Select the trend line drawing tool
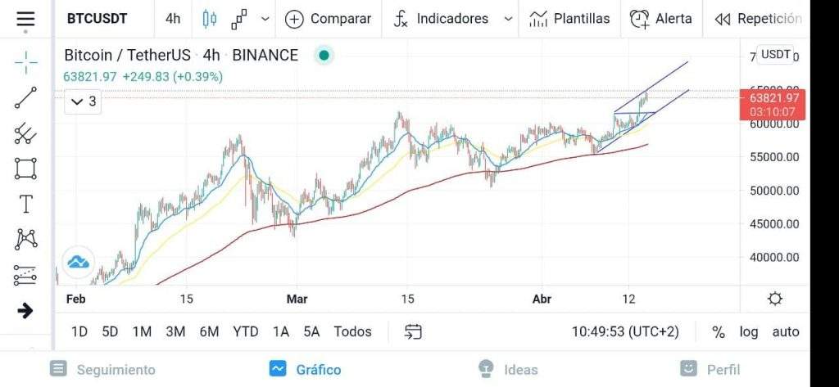This screenshot has width=839, height=387. tap(25, 97)
